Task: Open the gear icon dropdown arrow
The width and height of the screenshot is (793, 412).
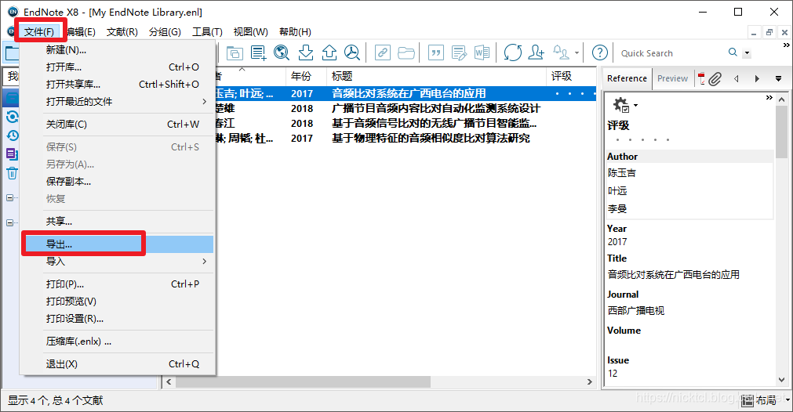Action: click(635, 106)
